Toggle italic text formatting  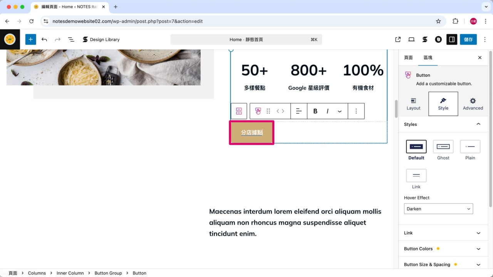click(x=327, y=111)
